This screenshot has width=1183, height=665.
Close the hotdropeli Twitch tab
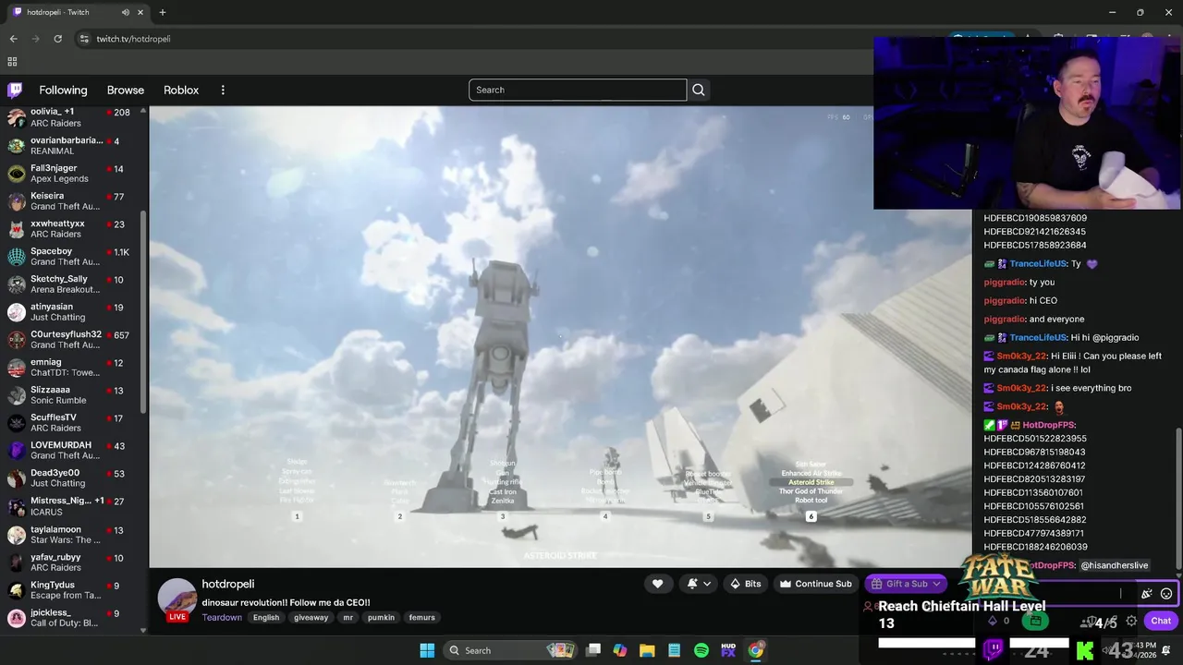click(x=140, y=12)
